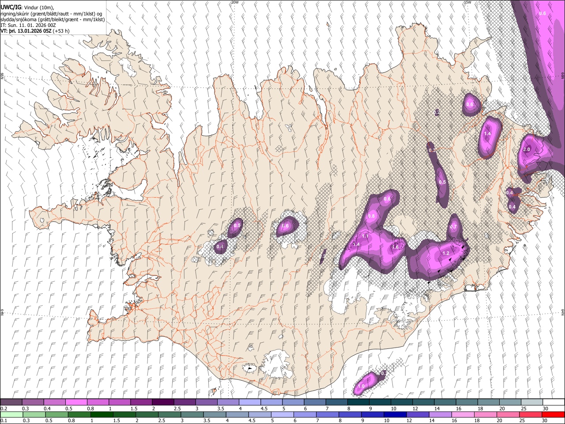Viewport: 565px width, 424px height.
Task: Pick the bright pink 0.5 swatch, upper legend
Action: pos(76,402)
